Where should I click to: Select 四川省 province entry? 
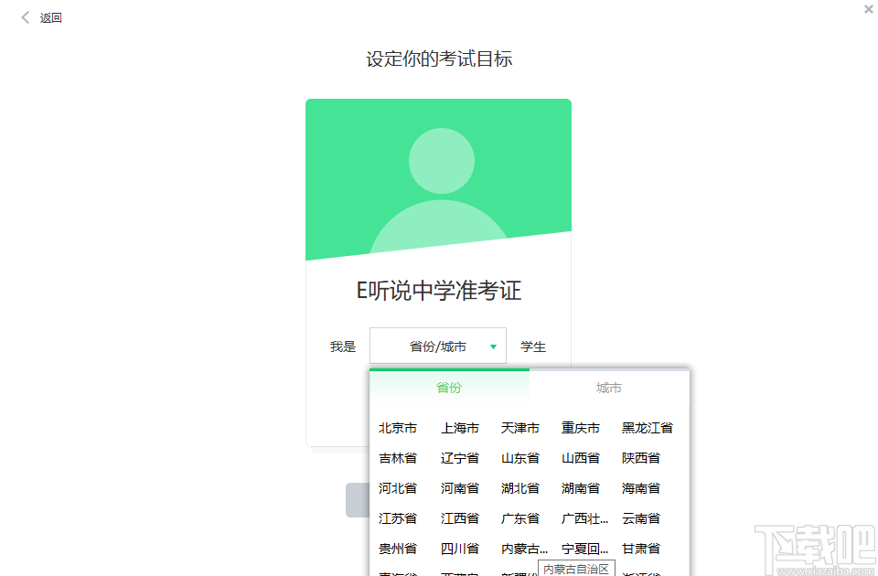[x=459, y=548]
